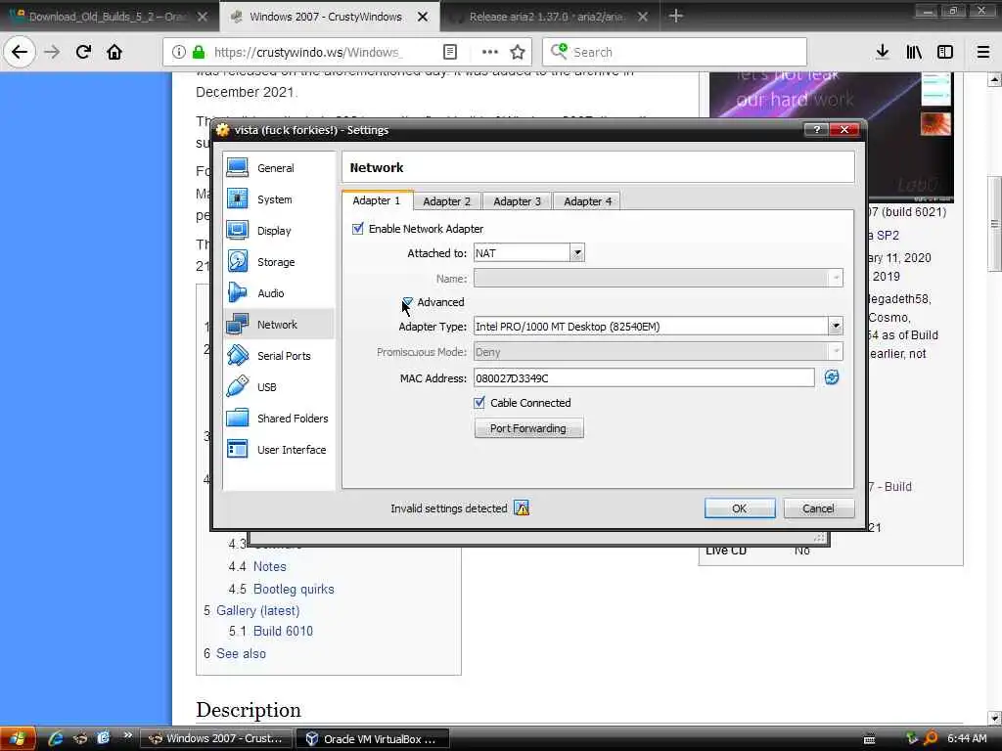
Task: Open Serial Ports settings icon
Action: pyautogui.click(x=237, y=356)
